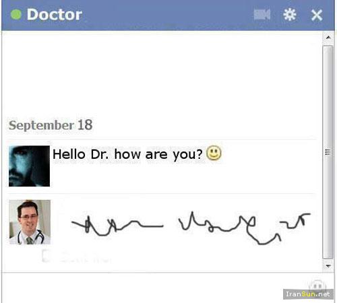Click the blue chat header bar
Image resolution: width=337 pixels, height=303 pixels.
pos(168,15)
